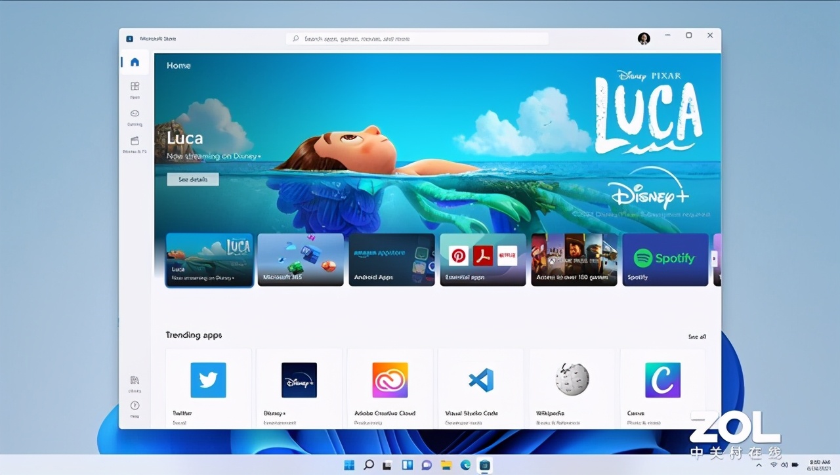Select the Home icon in Store sidebar

coord(134,61)
